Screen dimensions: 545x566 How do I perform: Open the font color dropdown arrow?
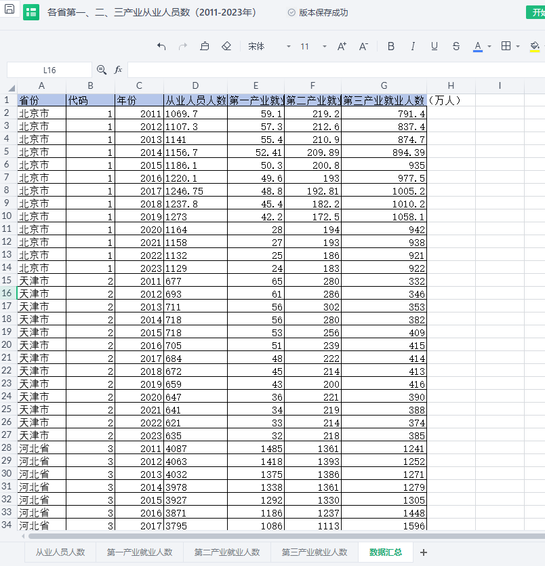(489, 47)
